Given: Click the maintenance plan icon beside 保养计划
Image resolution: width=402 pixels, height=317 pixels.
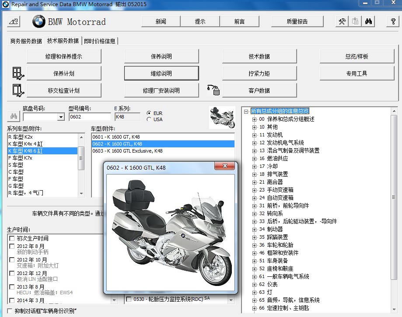Looking at the screenshot, I should [x=18, y=73].
